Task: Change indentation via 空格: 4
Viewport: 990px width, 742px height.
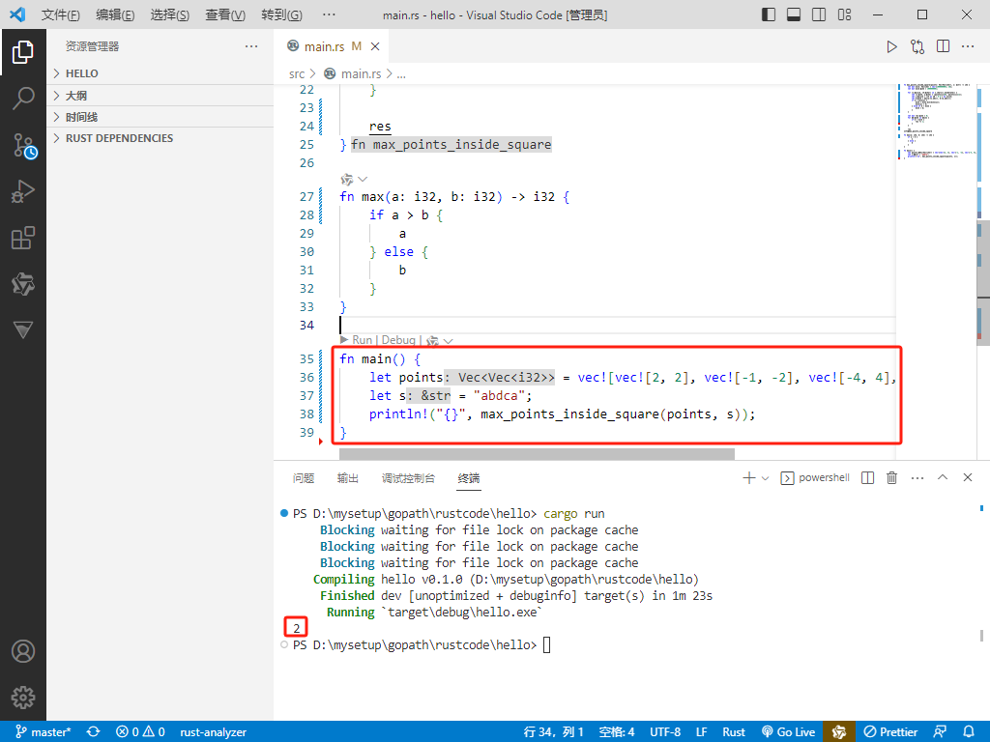Action: pyautogui.click(x=617, y=732)
